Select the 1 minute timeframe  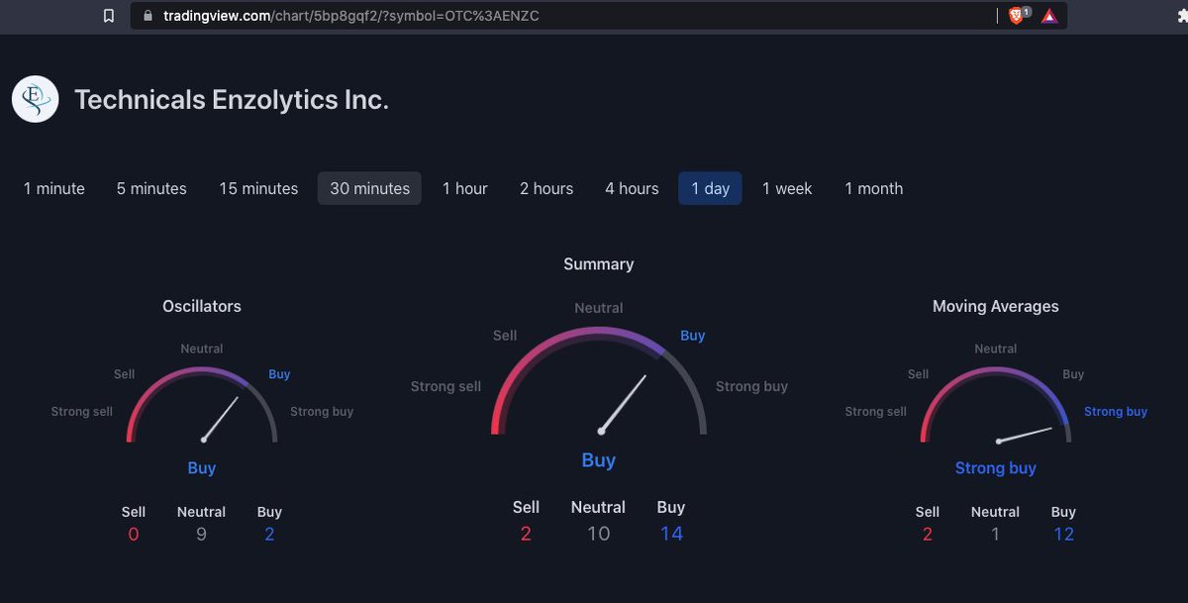(x=53, y=188)
